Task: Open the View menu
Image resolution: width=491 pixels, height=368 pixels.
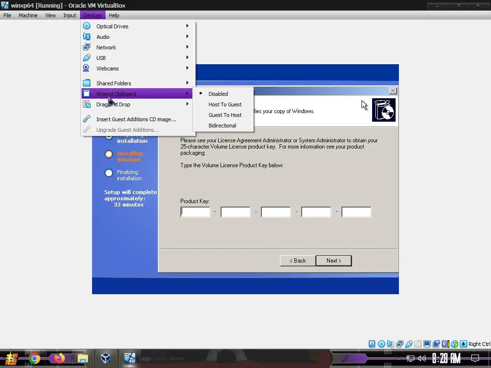Action: pyautogui.click(x=50, y=15)
